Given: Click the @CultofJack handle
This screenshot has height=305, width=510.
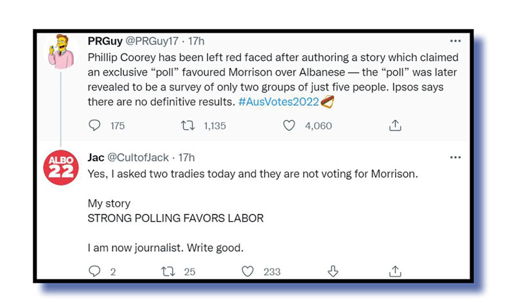Looking at the screenshot, I should [x=140, y=157].
